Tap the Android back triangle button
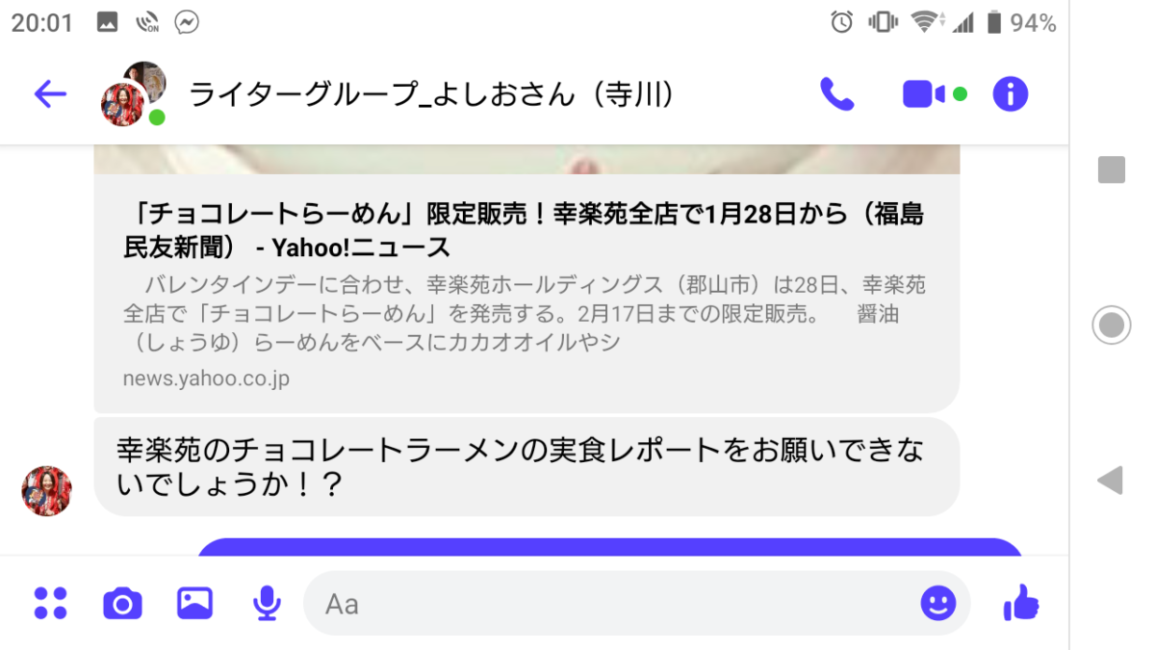The image size is (1155, 650). [x=1111, y=480]
